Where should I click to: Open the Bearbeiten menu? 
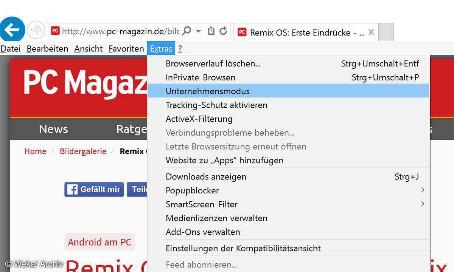click(47, 49)
